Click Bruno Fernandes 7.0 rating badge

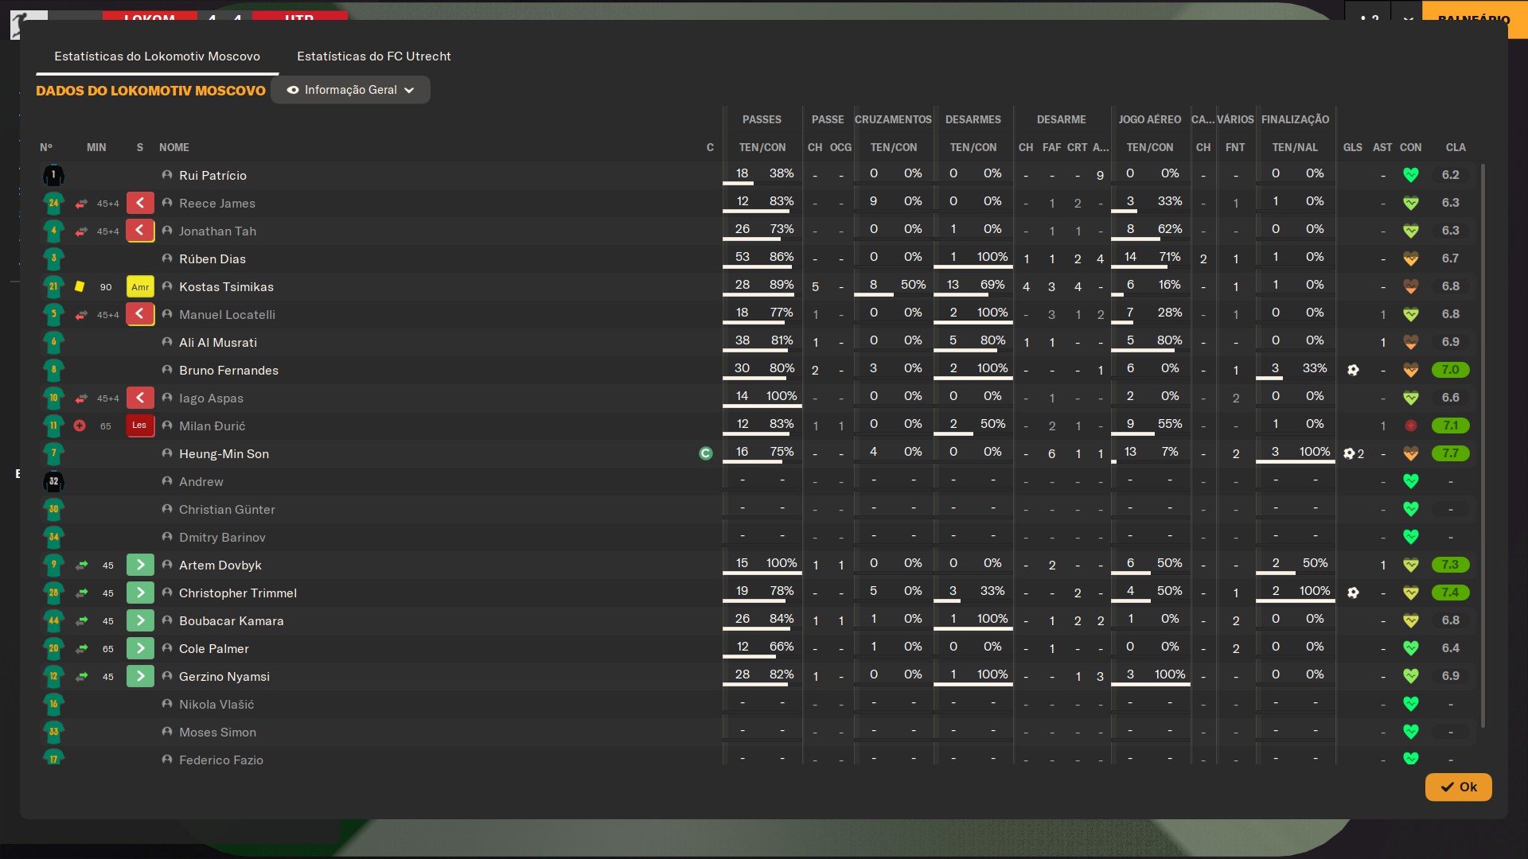click(1450, 370)
